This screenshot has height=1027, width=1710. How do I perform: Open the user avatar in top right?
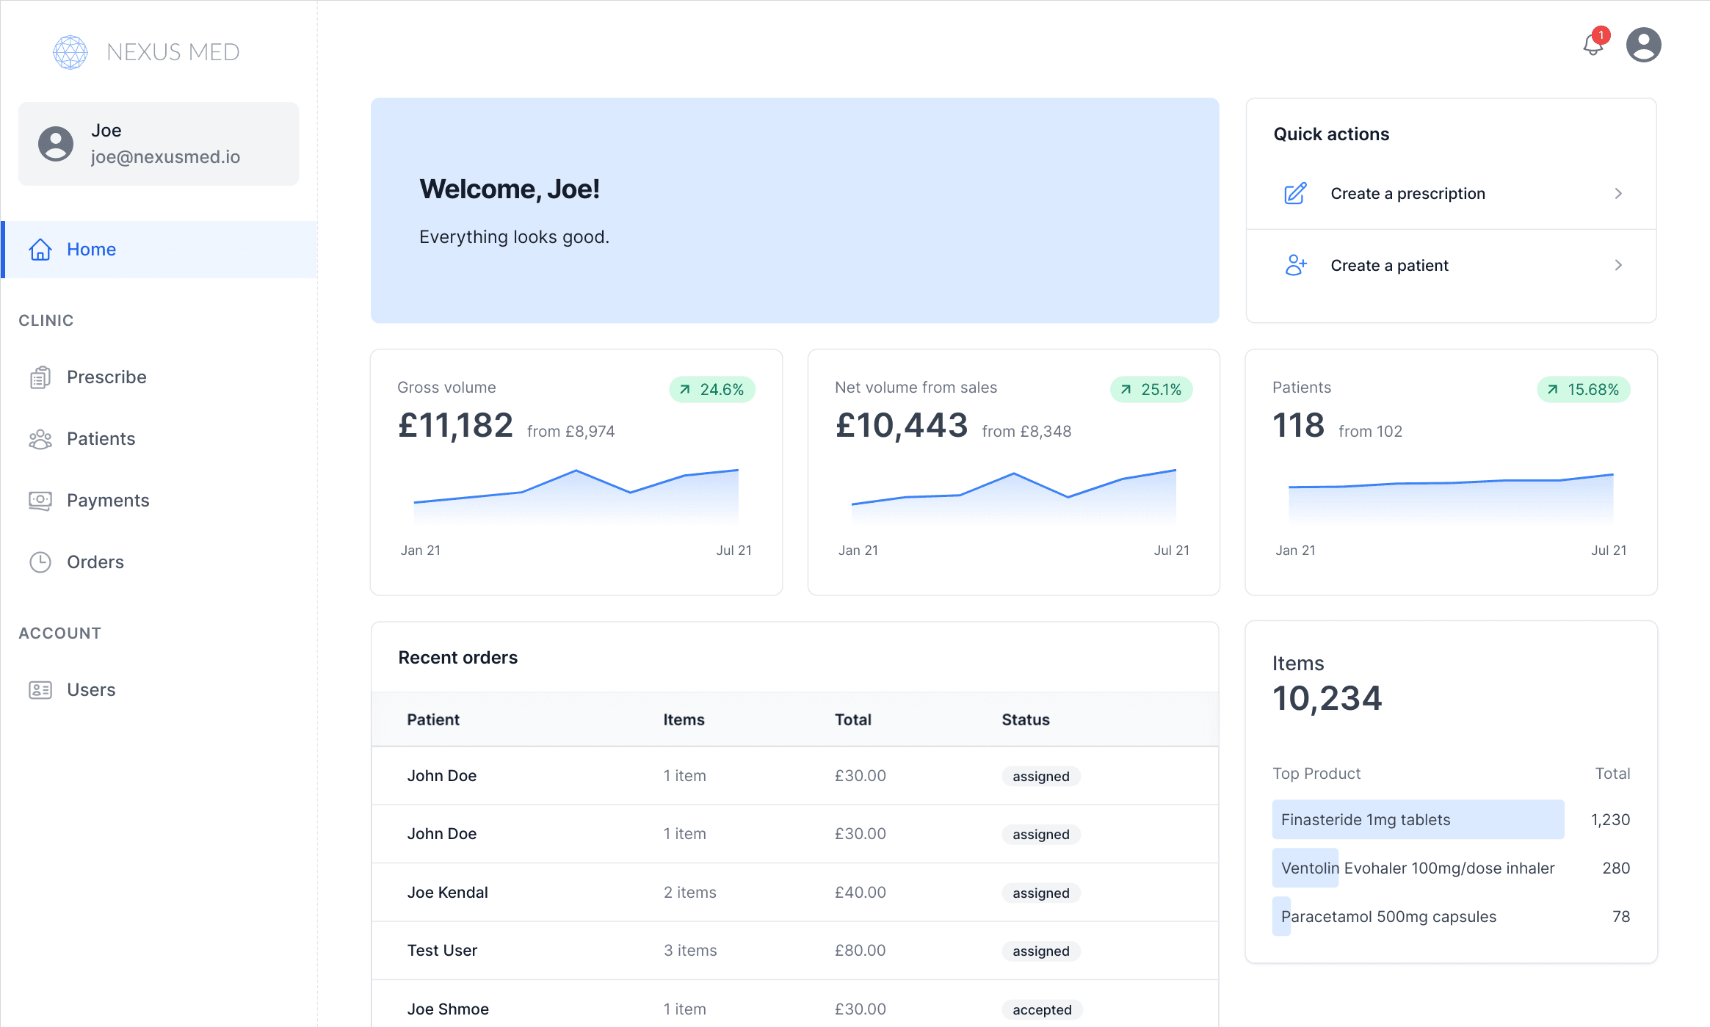click(x=1643, y=46)
